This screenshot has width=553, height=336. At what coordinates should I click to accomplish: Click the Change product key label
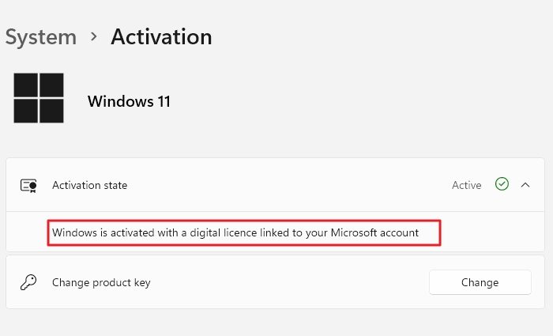[x=101, y=282]
